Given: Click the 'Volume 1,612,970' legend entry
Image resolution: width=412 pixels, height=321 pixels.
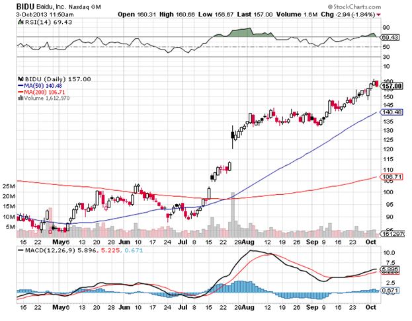Looking at the screenshot, I should (x=47, y=98).
